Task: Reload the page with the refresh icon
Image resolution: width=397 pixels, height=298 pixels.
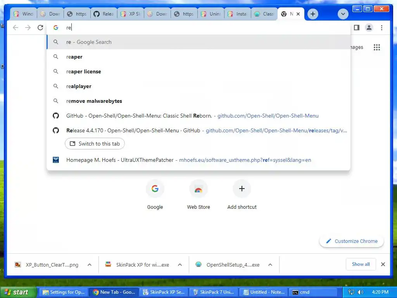Action: pos(40,28)
